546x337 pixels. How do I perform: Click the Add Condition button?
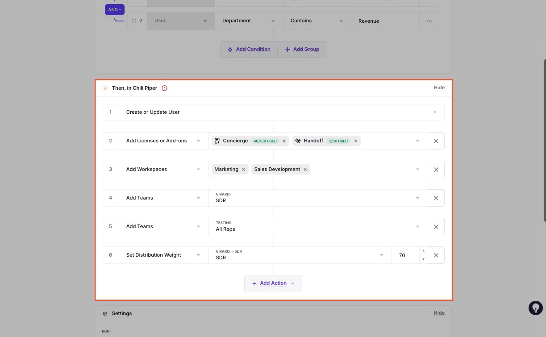pyautogui.click(x=249, y=50)
